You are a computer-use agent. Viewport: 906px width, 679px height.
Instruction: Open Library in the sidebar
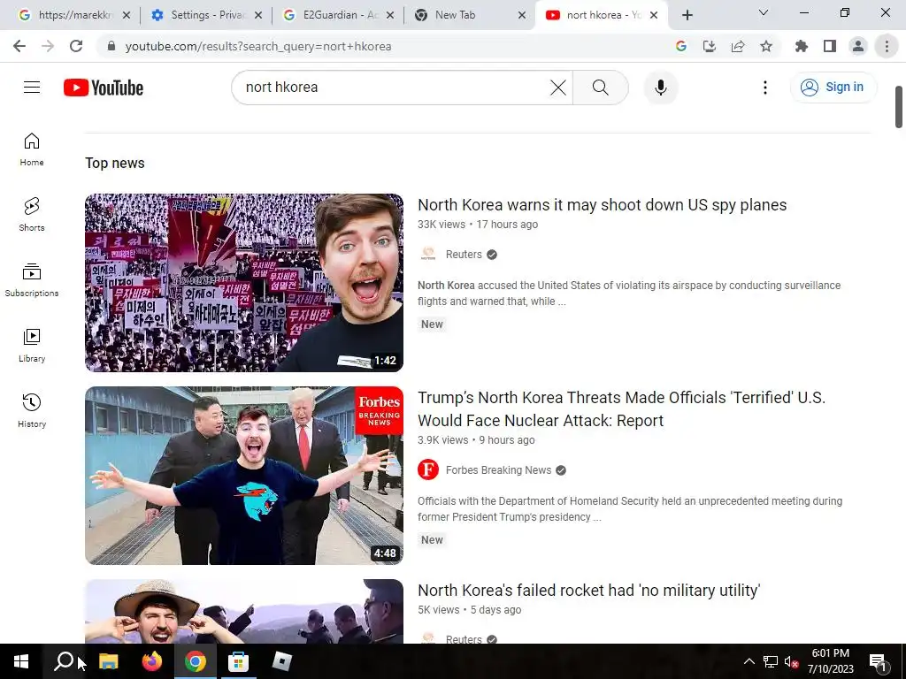(x=32, y=346)
